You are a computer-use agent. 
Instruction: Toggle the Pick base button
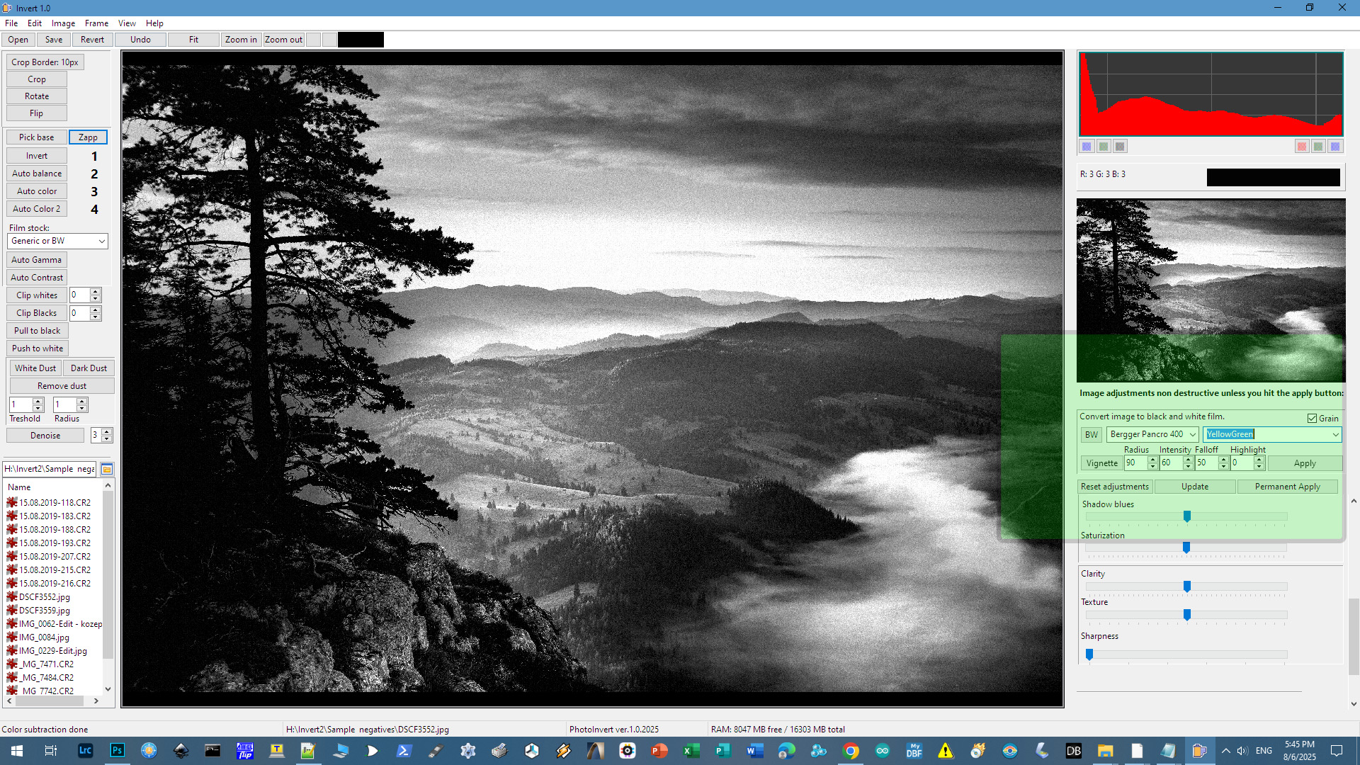click(x=36, y=137)
